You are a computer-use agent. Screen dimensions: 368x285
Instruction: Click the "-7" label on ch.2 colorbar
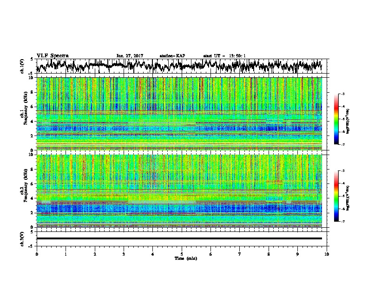point(342,221)
